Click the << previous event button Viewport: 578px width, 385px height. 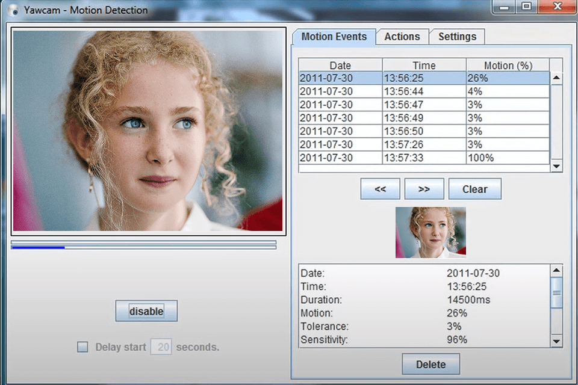(x=380, y=189)
